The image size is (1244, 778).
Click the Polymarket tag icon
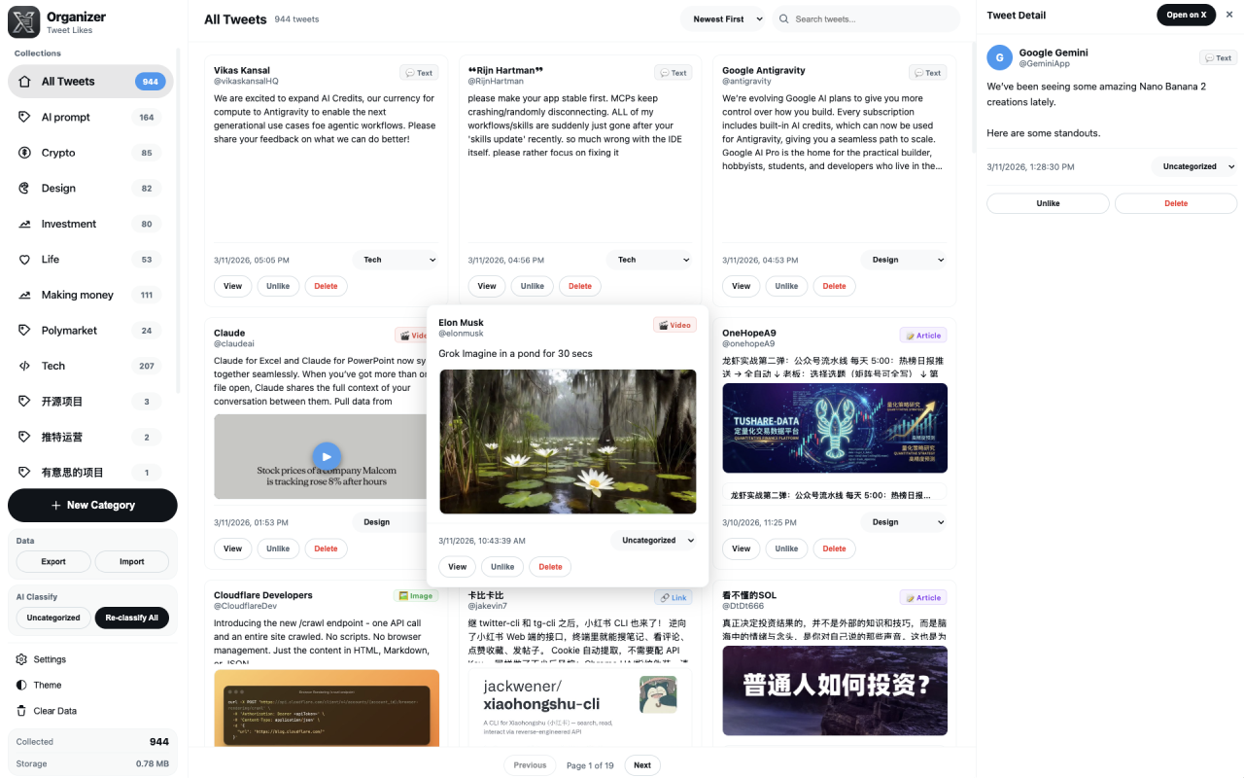coord(24,331)
